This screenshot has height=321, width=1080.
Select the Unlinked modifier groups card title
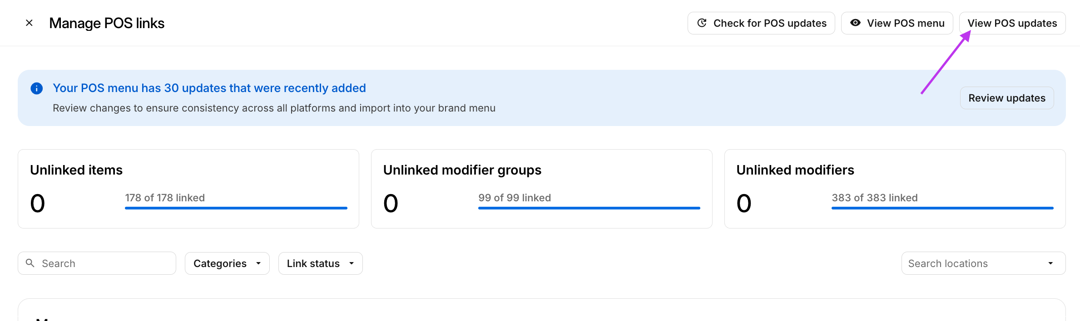(x=462, y=170)
